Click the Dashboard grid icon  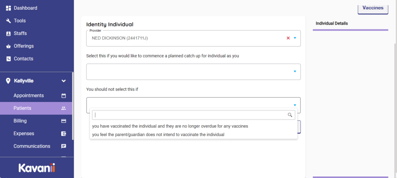click(x=8, y=8)
